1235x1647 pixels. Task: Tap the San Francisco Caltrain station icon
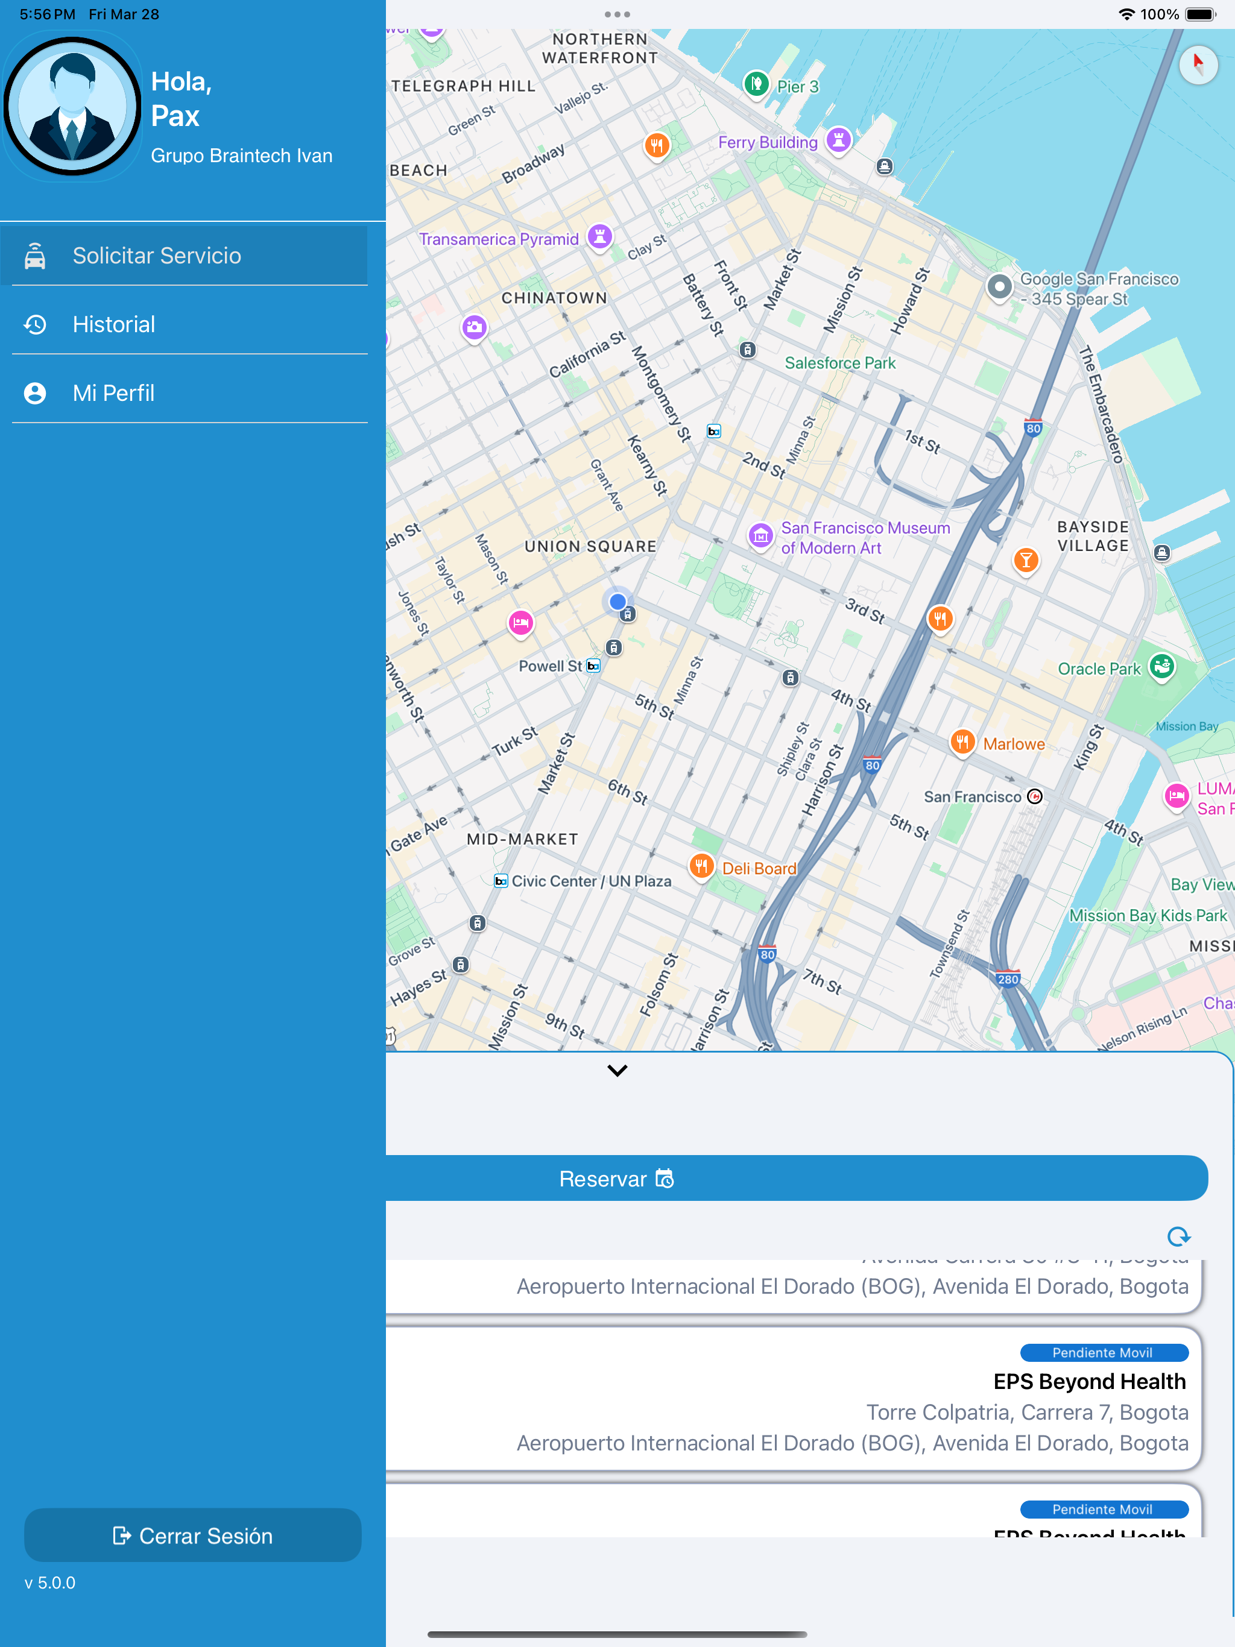point(1035,797)
